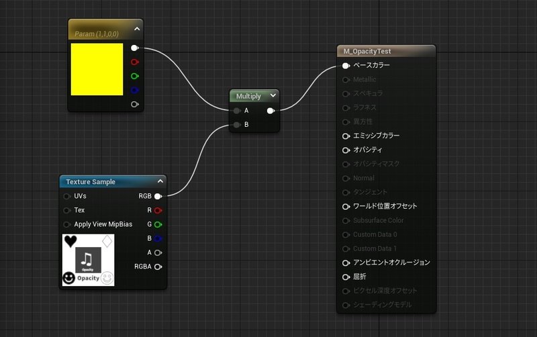Click the disabled Custom Data 0 pin
This screenshot has width=537, height=337.
[346, 234]
